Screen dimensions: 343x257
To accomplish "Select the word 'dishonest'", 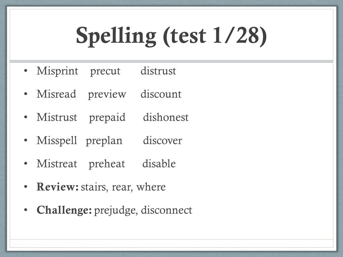I will point(165,117).
